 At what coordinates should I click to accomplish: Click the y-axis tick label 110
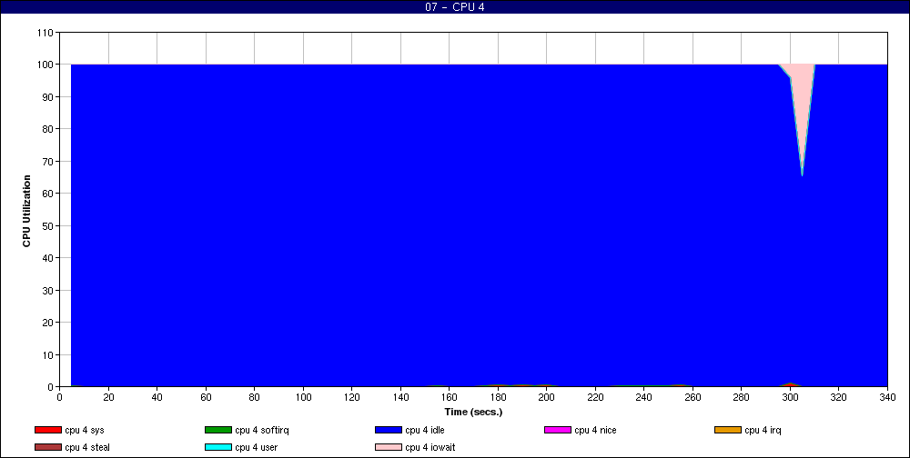[x=47, y=33]
